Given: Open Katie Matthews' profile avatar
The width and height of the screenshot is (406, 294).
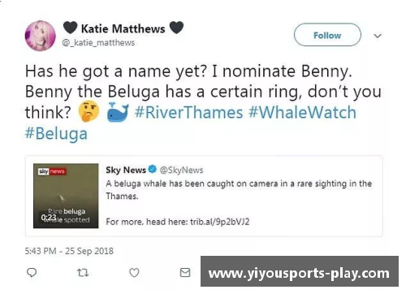Looking at the screenshot, I should click(x=41, y=36).
